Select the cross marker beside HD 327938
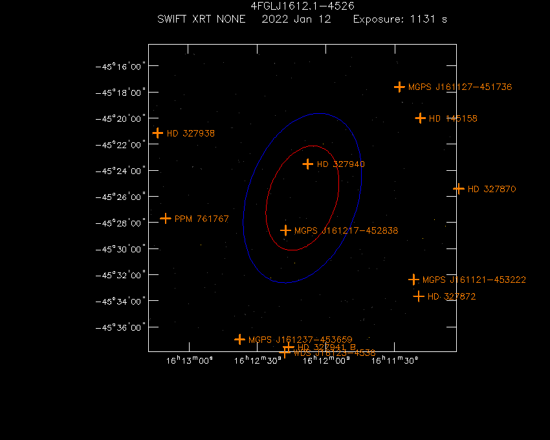 coord(158,133)
